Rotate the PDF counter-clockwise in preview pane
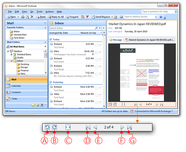 110,104
